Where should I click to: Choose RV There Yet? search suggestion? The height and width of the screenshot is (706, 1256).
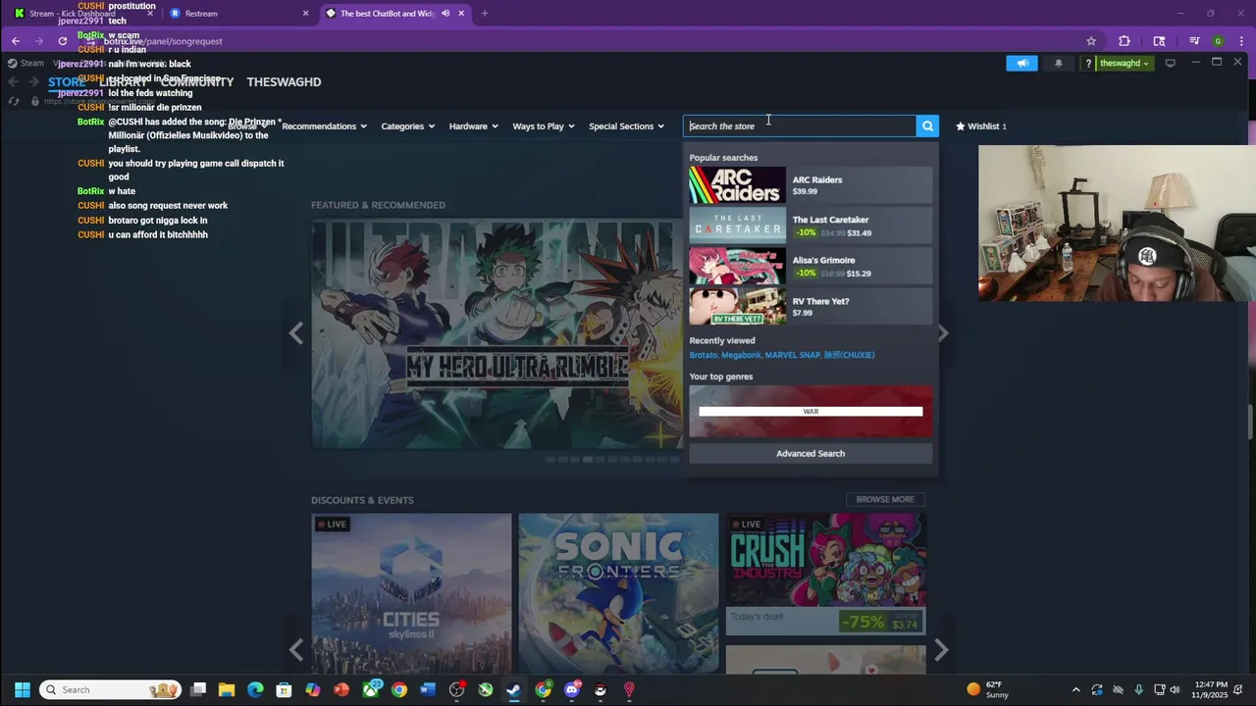point(811,306)
